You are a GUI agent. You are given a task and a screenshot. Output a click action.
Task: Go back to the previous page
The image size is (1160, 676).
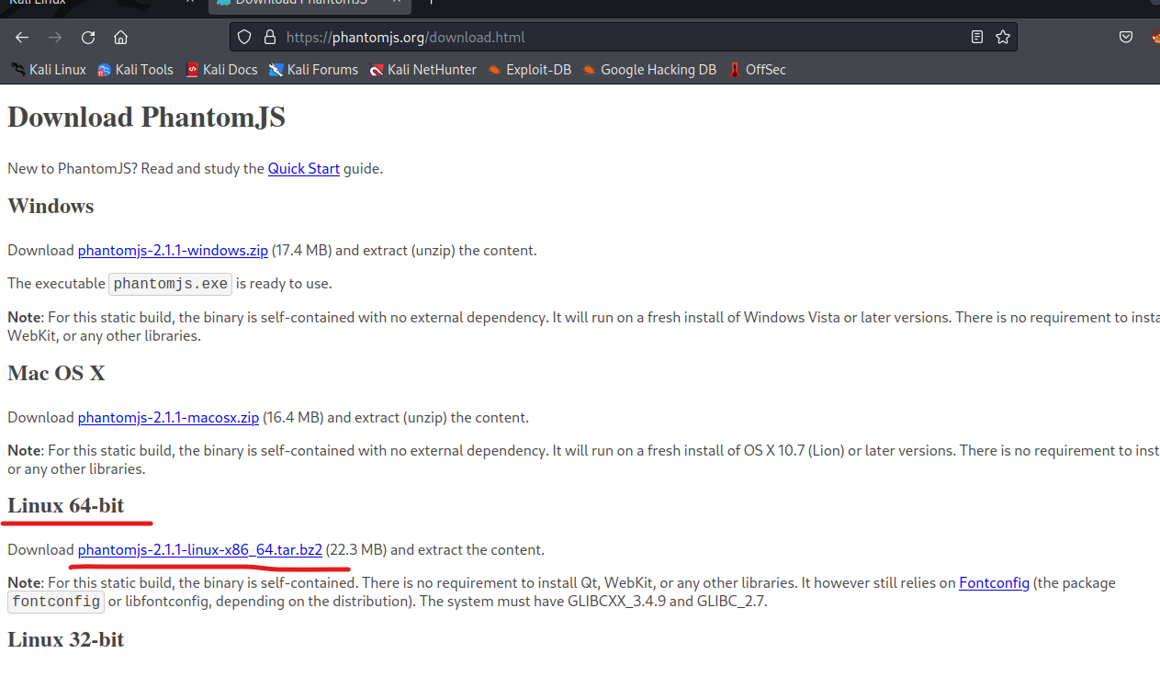[x=22, y=38]
